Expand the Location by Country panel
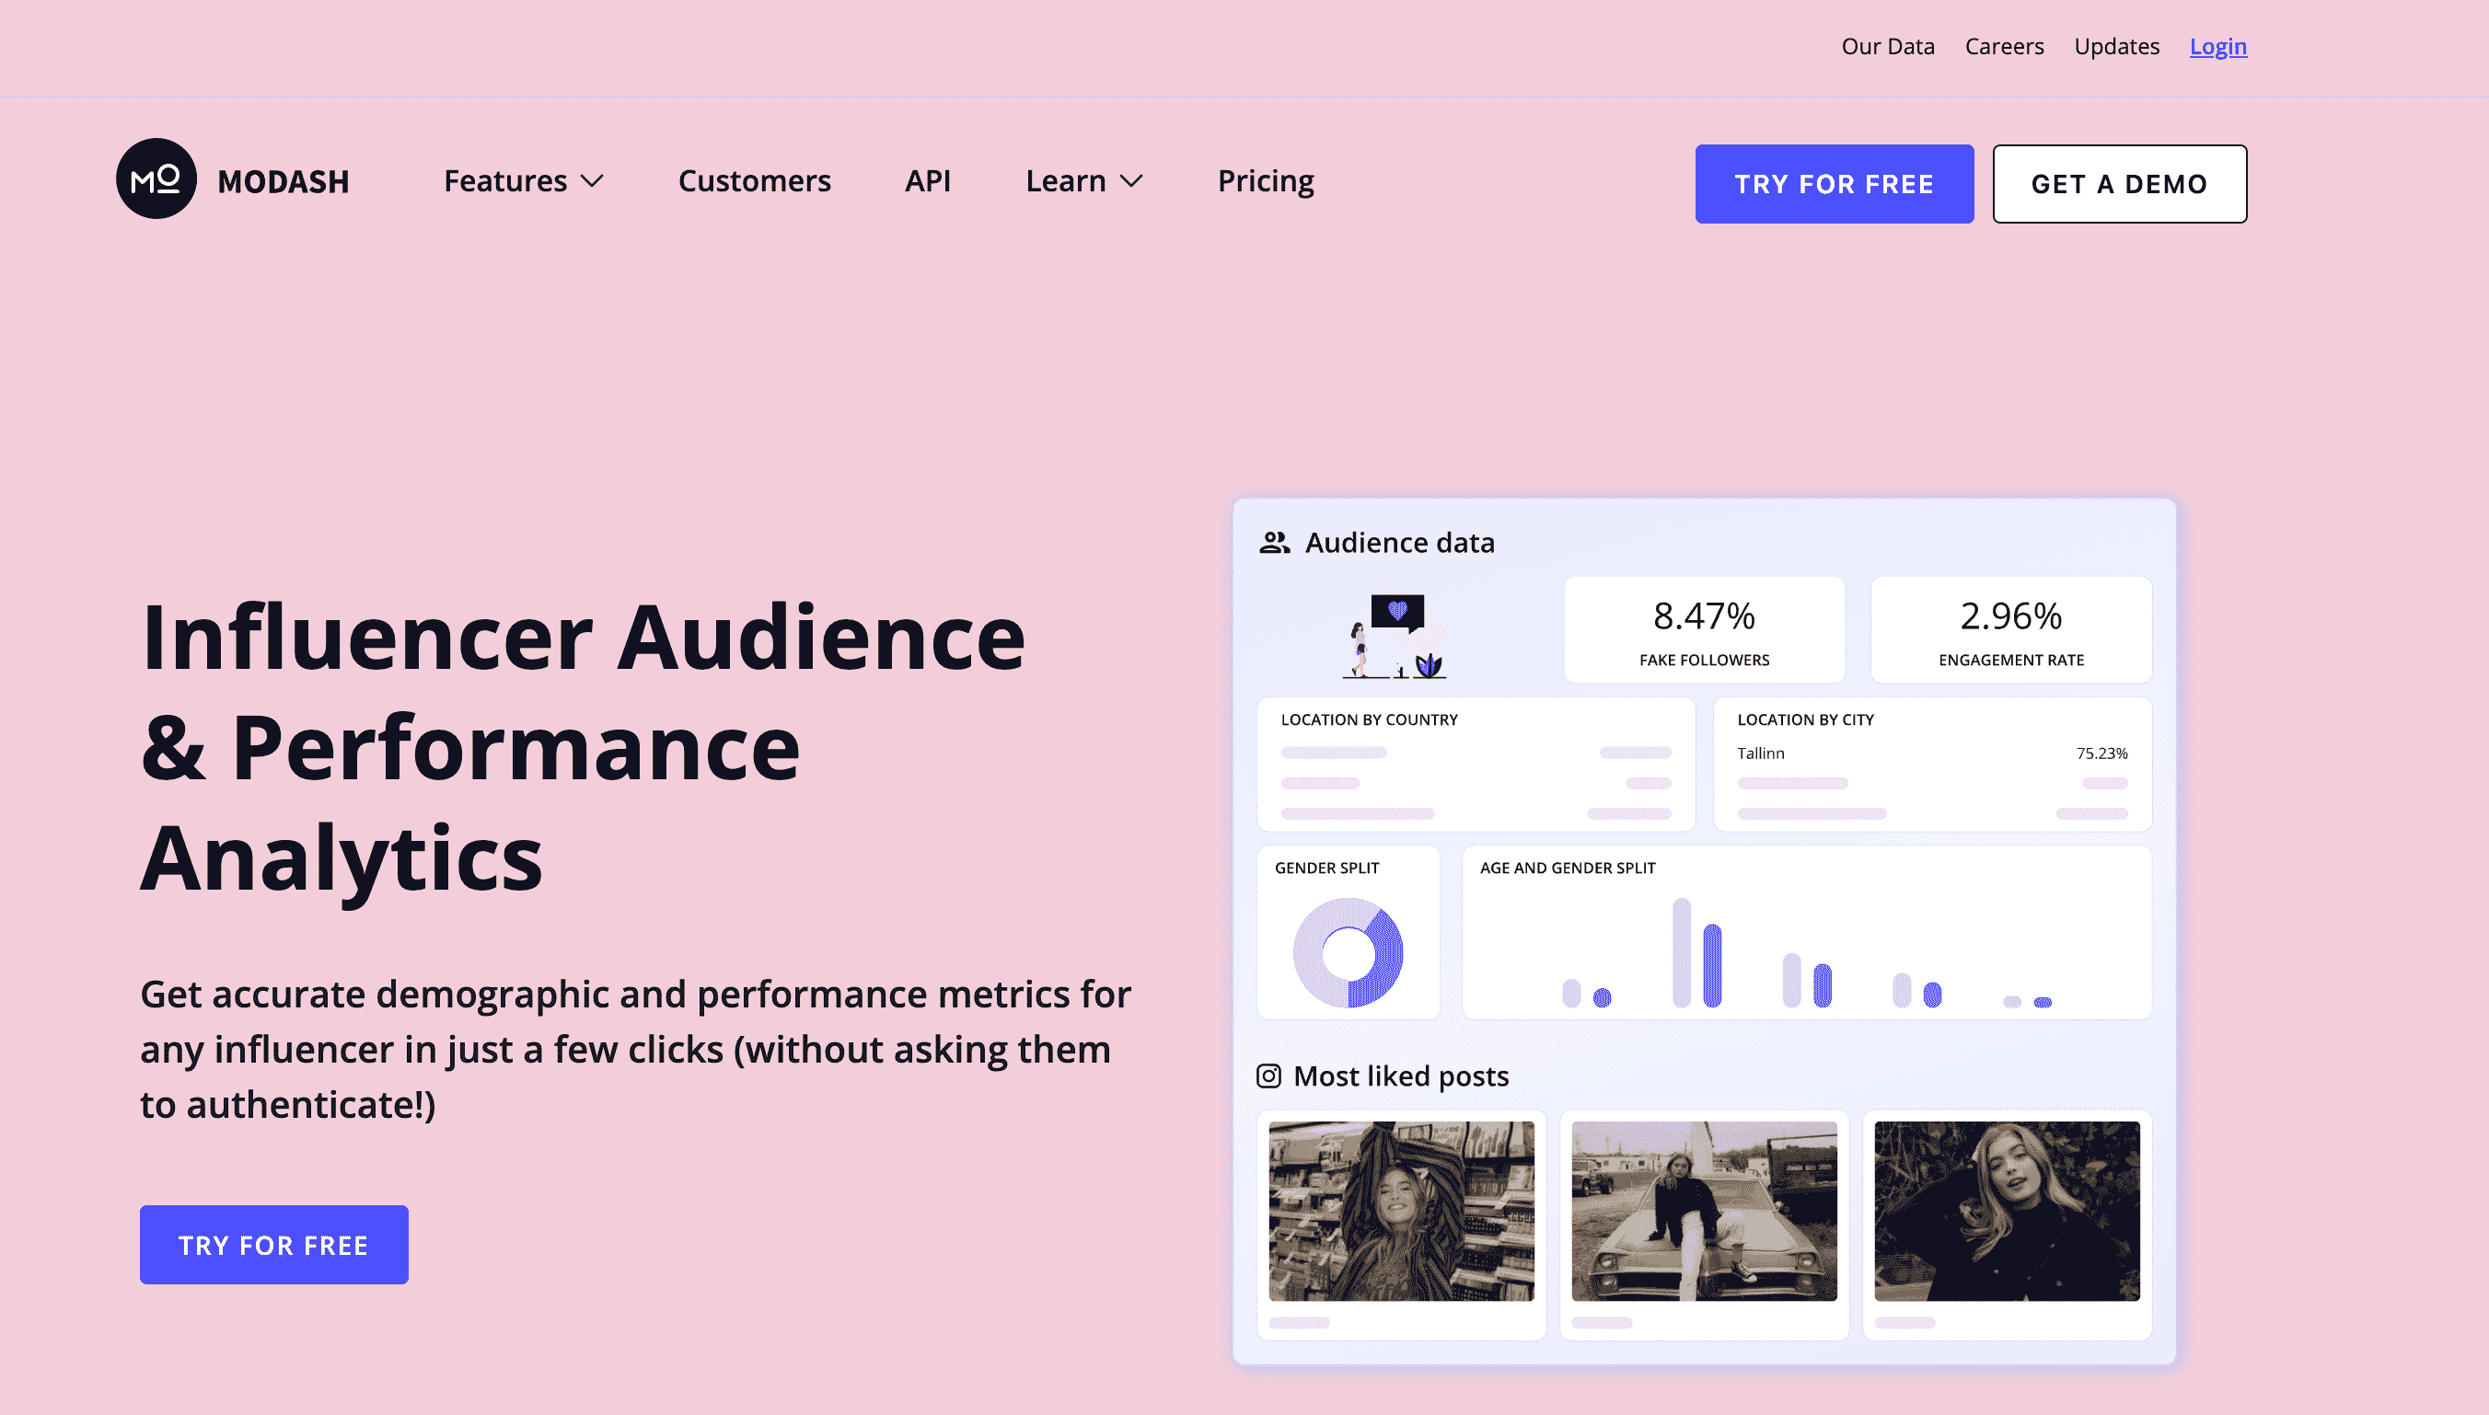The width and height of the screenshot is (2489, 1415). pyautogui.click(x=1475, y=764)
